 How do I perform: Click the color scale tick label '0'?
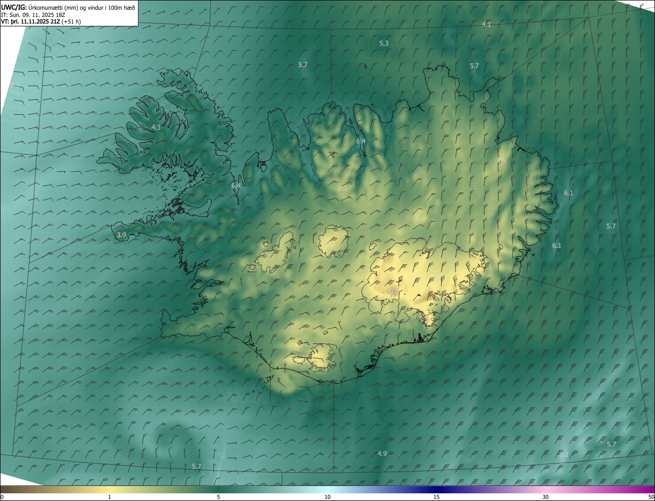(x=2, y=497)
